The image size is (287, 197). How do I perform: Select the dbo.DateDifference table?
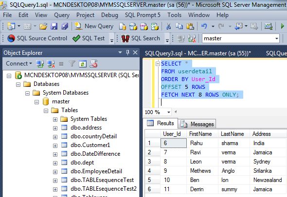[x=95, y=154]
